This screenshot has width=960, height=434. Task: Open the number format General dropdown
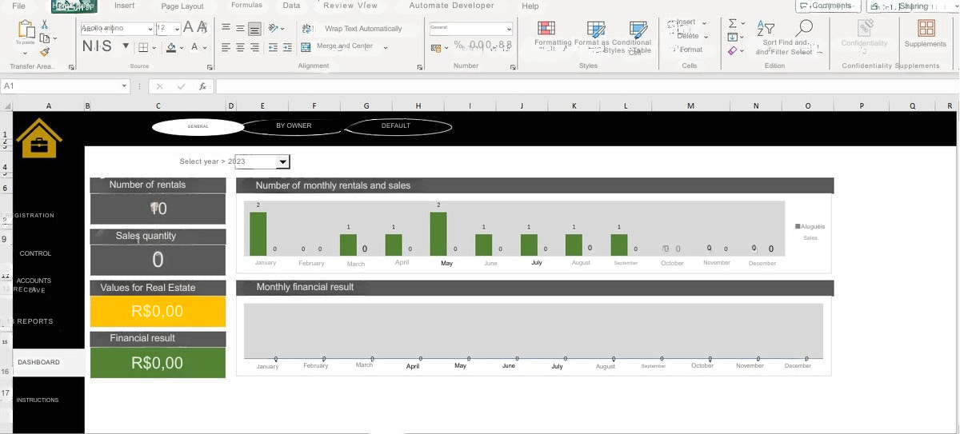(509, 29)
